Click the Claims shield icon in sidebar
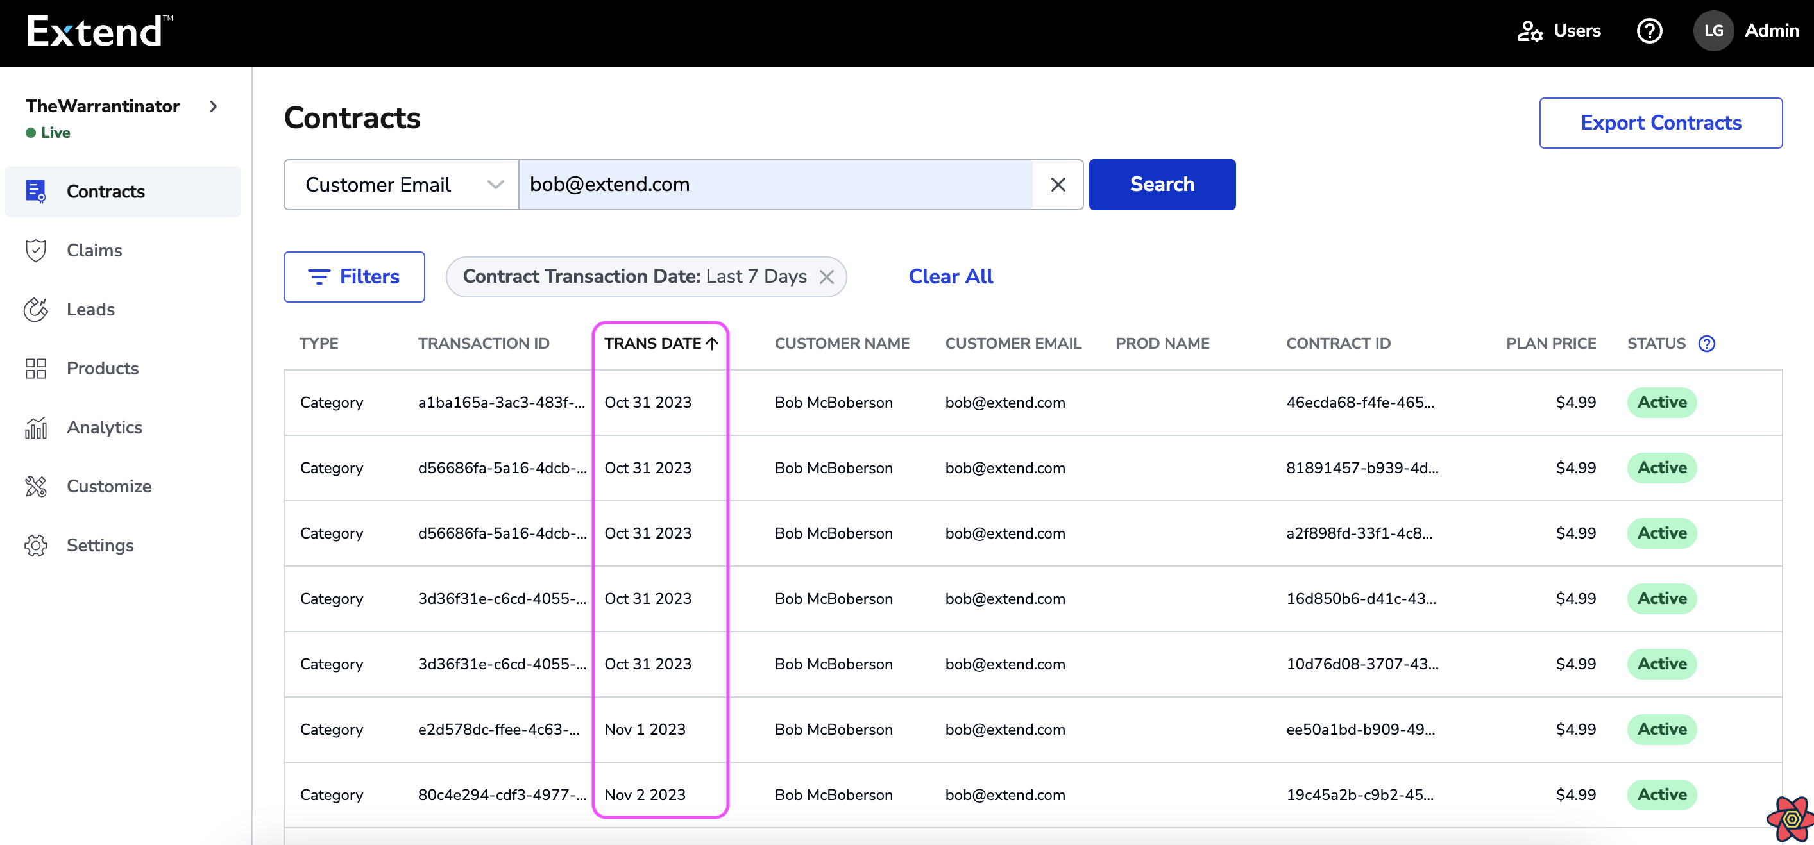This screenshot has width=1814, height=845. 35,251
